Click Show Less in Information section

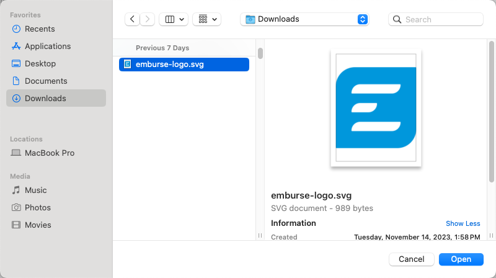463,223
